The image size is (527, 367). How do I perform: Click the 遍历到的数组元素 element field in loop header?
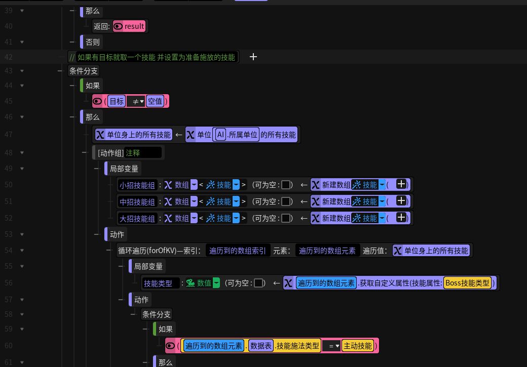[x=327, y=251]
